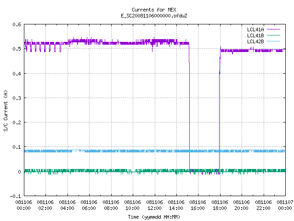Click the light blue LCL42B trace near 0.08 A

click(x=155, y=151)
